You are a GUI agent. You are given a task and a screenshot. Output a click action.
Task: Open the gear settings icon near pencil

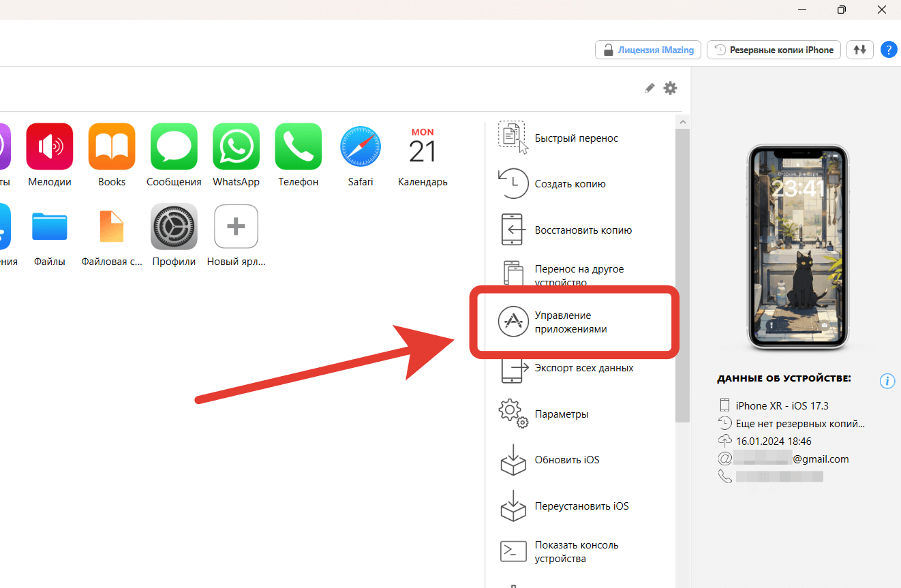671,88
